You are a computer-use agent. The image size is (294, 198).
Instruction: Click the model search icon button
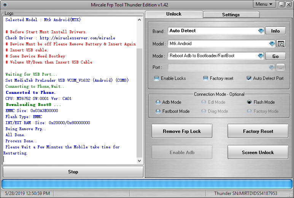point(281,44)
